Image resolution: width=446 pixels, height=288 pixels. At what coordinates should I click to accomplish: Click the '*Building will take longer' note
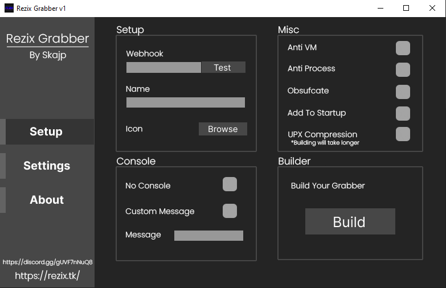tap(325, 143)
